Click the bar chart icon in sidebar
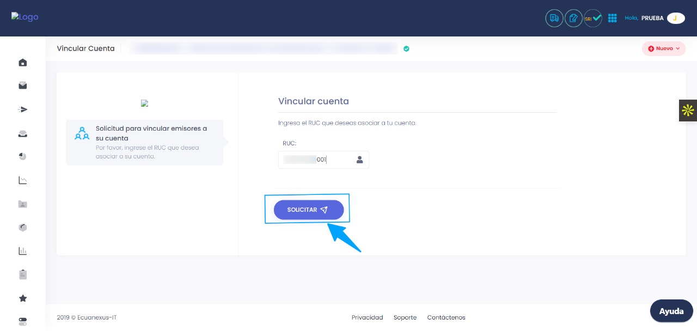Screen dimensions: 697x331 tap(23, 251)
